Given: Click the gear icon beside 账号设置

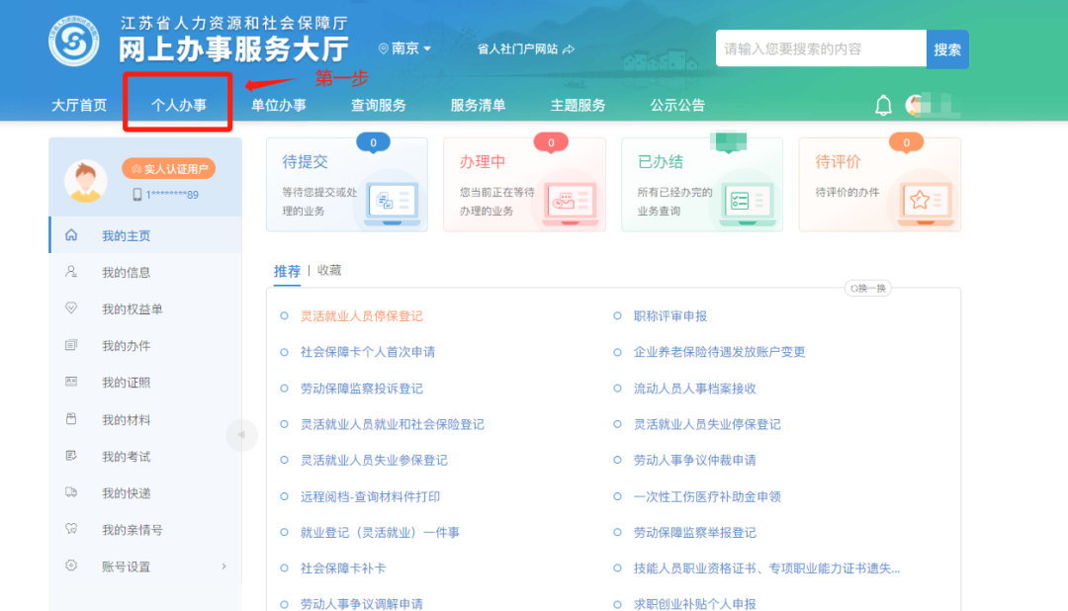Looking at the screenshot, I should point(71,566).
